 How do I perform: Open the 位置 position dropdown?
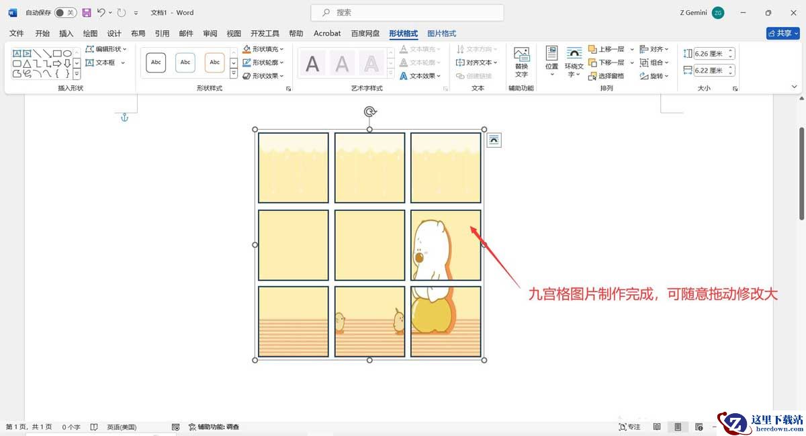pyautogui.click(x=551, y=61)
